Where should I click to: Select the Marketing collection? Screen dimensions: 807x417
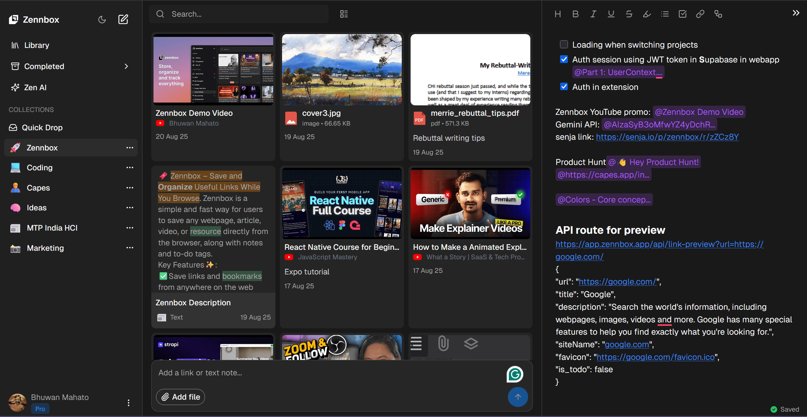click(x=45, y=248)
